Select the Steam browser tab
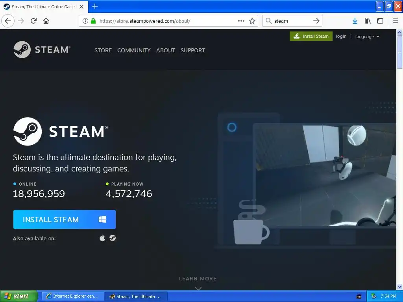This screenshot has width=403, height=302. click(44, 7)
